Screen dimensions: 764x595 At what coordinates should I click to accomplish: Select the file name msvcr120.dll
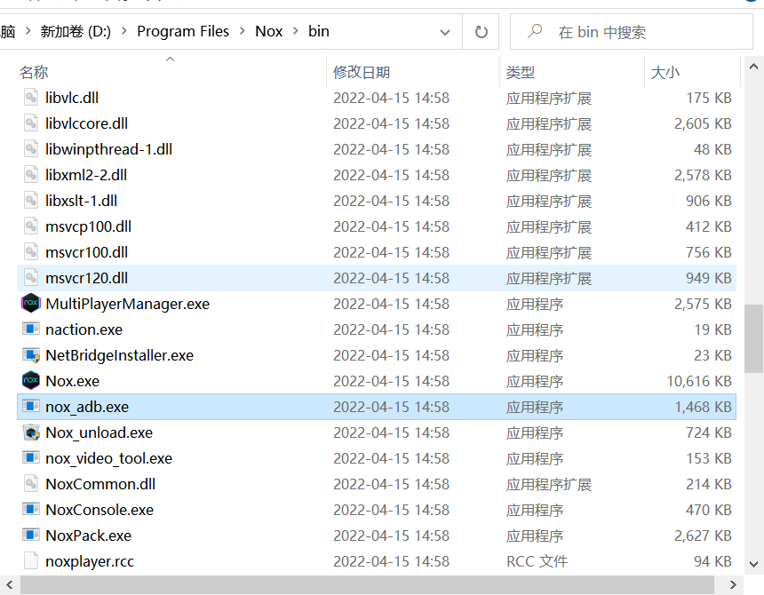[87, 278]
